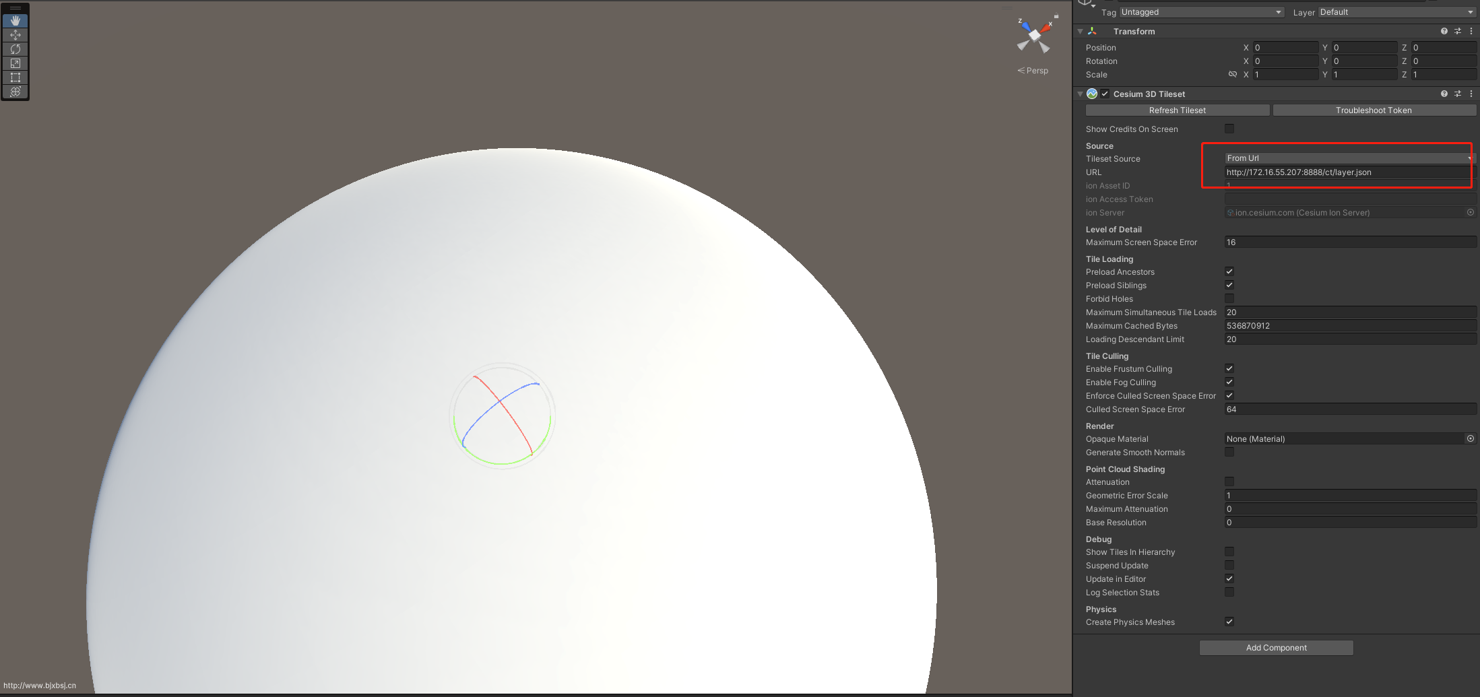The width and height of the screenshot is (1480, 697).
Task: Enable Show Credits On Screen
Action: (1229, 129)
